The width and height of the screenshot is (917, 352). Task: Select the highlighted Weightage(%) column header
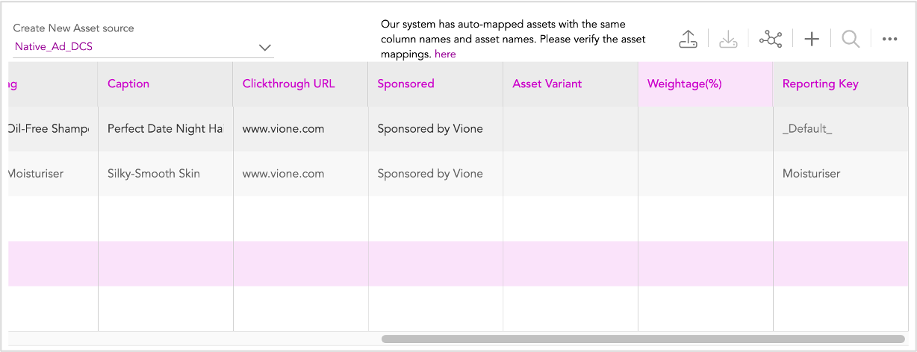(x=706, y=84)
